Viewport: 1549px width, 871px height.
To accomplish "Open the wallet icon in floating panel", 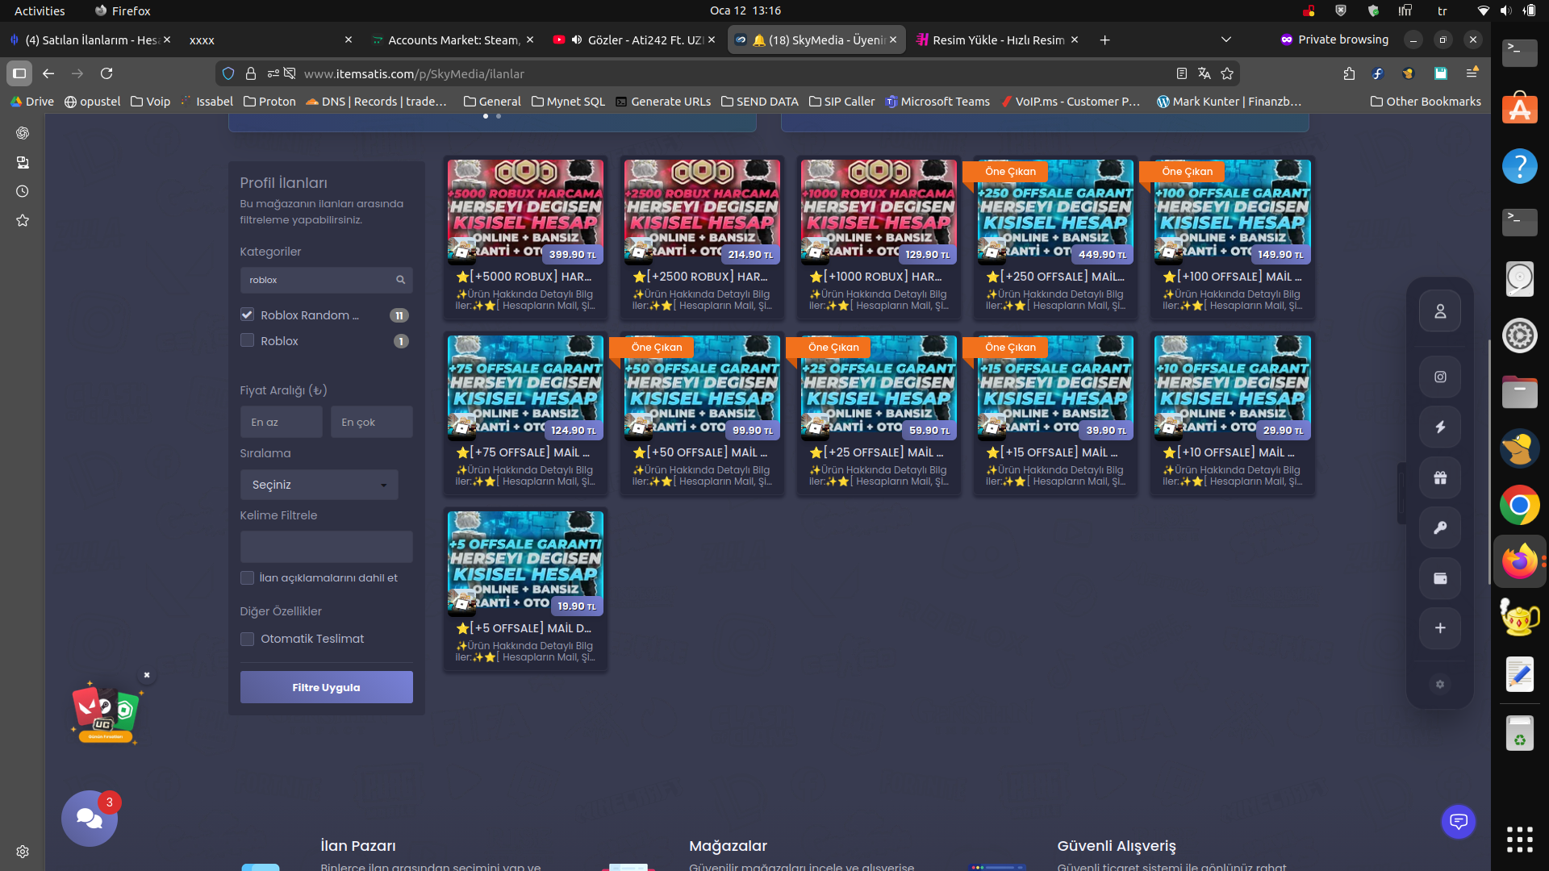I will [x=1440, y=578].
